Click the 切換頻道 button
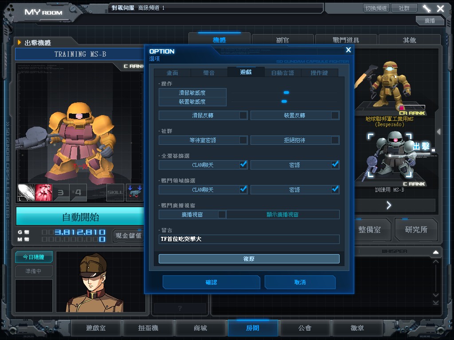This screenshot has height=340, width=454. click(x=376, y=8)
